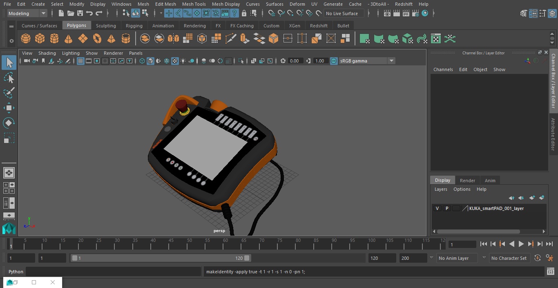
Task: Toggle the viewport film gate button
Action: [x=89, y=61]
